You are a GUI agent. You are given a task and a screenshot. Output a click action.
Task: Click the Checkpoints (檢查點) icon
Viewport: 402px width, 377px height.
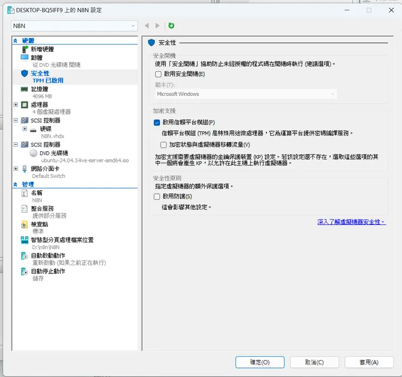coord(24,225)
